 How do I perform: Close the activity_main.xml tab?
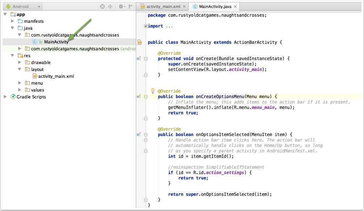[x=185, y=7]
